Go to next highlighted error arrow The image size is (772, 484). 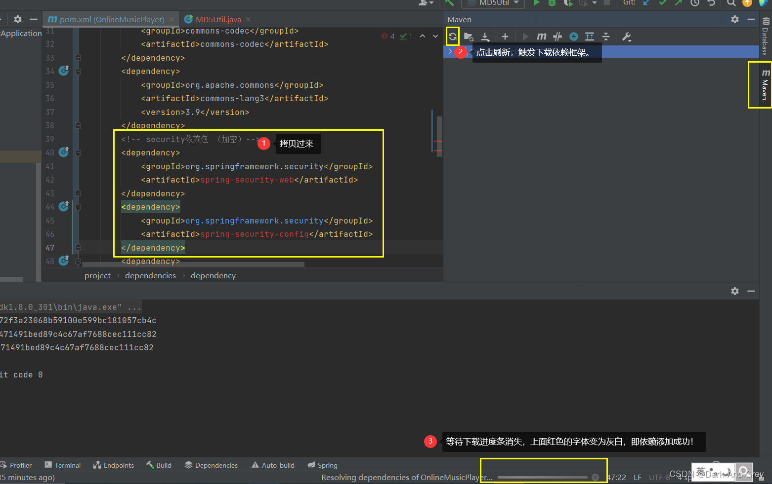tap(435, 36)
